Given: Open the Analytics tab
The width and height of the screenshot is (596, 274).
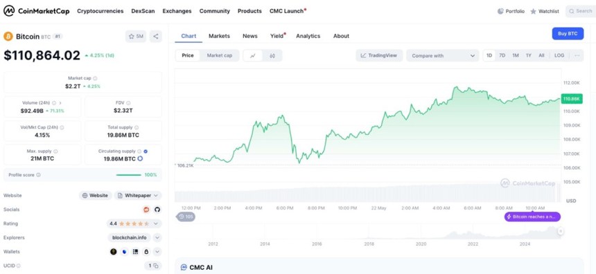Looking at the screenshot, I should tap(308, 36).
